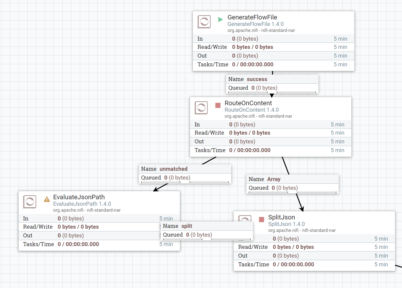Click the GenerateFlowFile title text
The width and height of the screenshot is (402, 288).
coord(252,17)
